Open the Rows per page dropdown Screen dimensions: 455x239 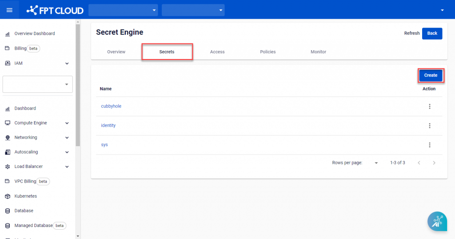tap(376, 163)
